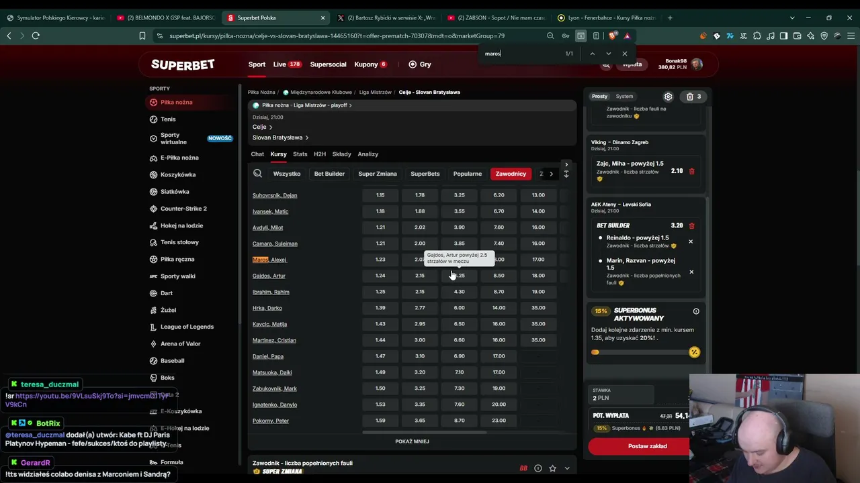Open the Bonak98 profile avatar
Viewport: 860px width, 483px height.
(x=697, y=64)
